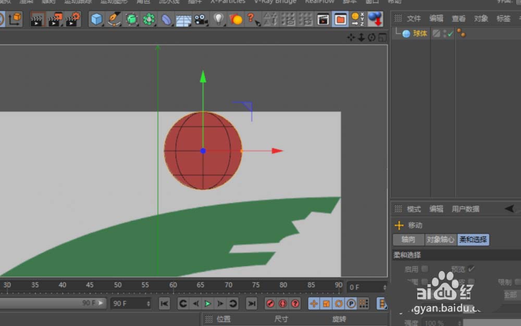Select the Pen spline tool
This screenshot has height=326, width=521.
[114, 20]
